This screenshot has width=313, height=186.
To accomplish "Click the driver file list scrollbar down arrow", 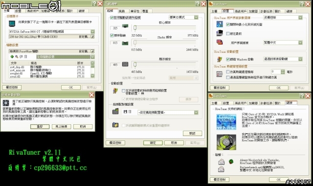I will (x=92, y=76).
